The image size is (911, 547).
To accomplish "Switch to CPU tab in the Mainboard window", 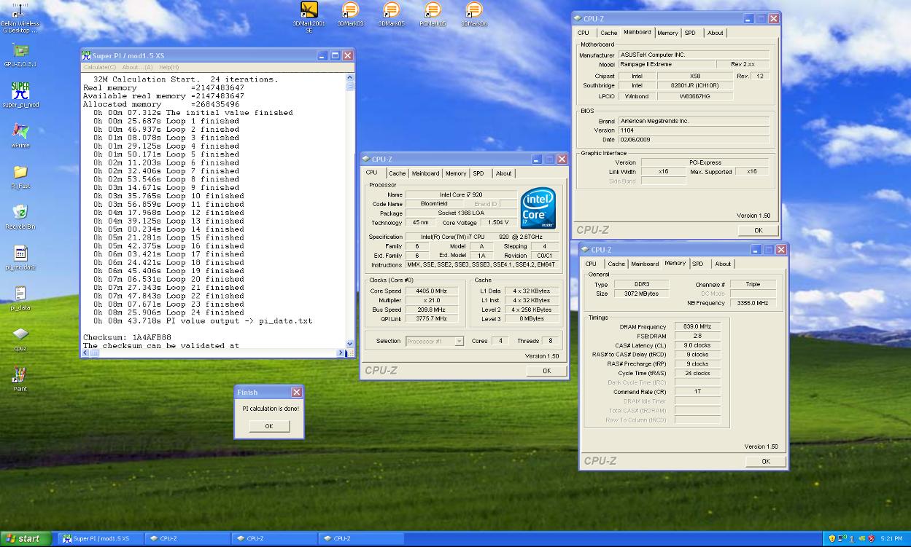I will coord(584,33).
